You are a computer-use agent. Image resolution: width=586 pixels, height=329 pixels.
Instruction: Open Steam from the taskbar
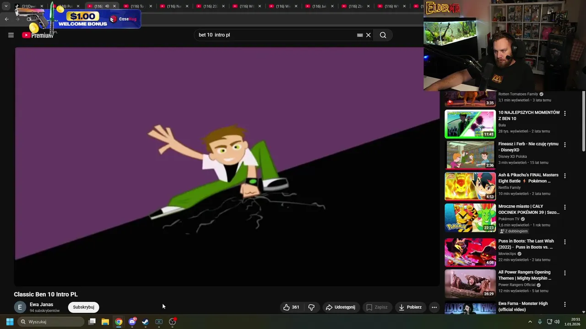click(x=146, y=322)
